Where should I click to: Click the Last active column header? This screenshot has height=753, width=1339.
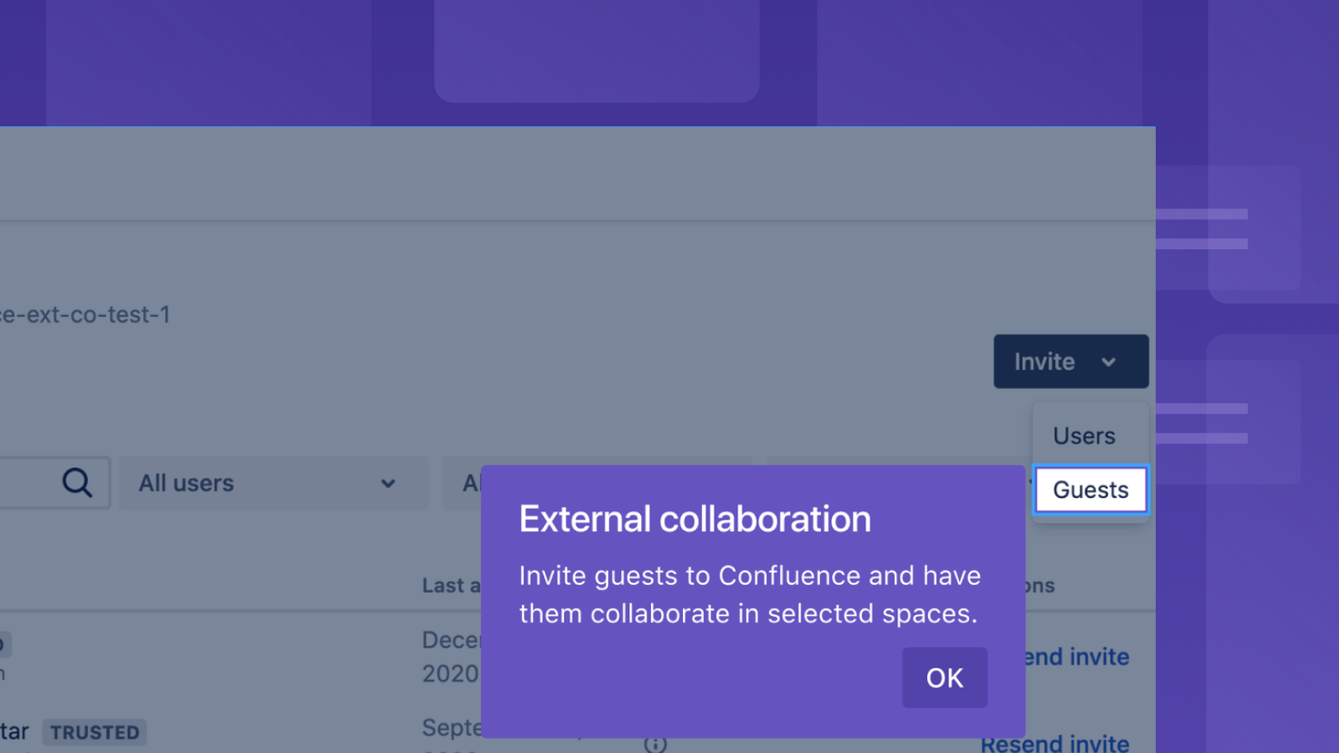(451, 586)
